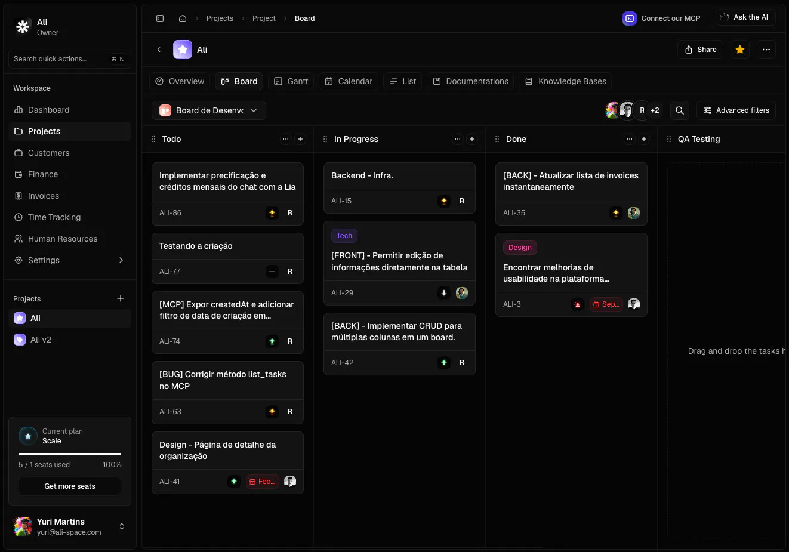Open the Knowledge Bases tab

pyautogui.click(x=566, y=81)
